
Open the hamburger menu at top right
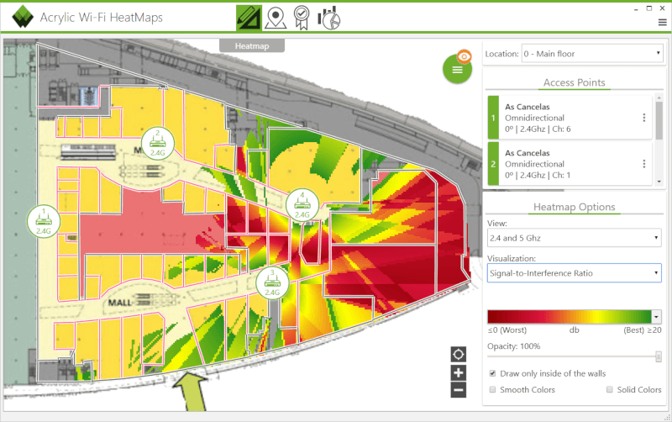point(662,23)
